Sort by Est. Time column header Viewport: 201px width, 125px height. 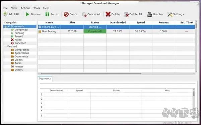[x=186, y=22]
